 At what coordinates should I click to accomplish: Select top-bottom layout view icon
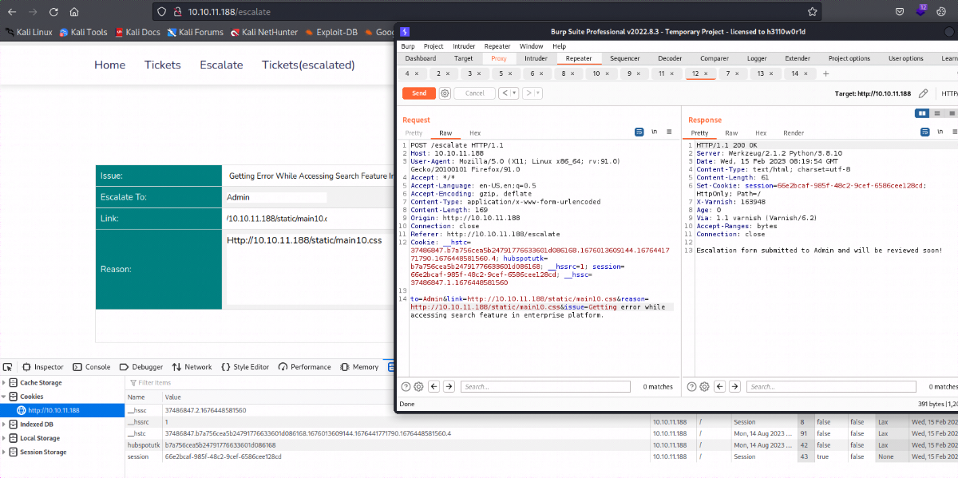tap(937, 113)
